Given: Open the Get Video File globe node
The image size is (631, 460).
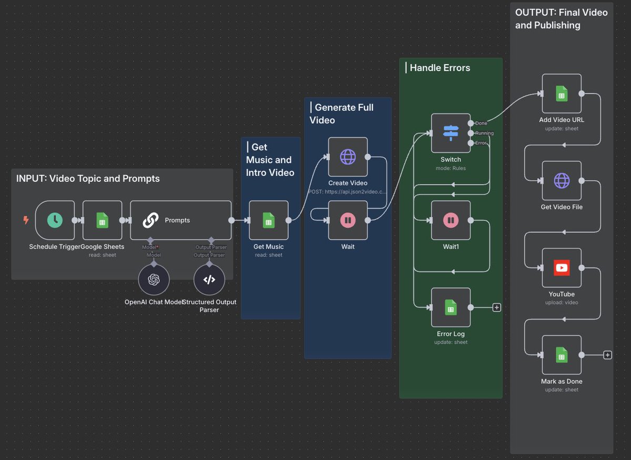Looking at the screenshot, I should tap(562, 180).
